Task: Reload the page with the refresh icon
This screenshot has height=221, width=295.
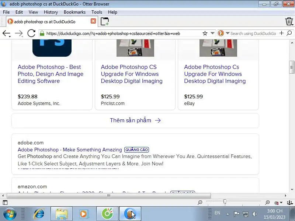Action: (31, 33)
